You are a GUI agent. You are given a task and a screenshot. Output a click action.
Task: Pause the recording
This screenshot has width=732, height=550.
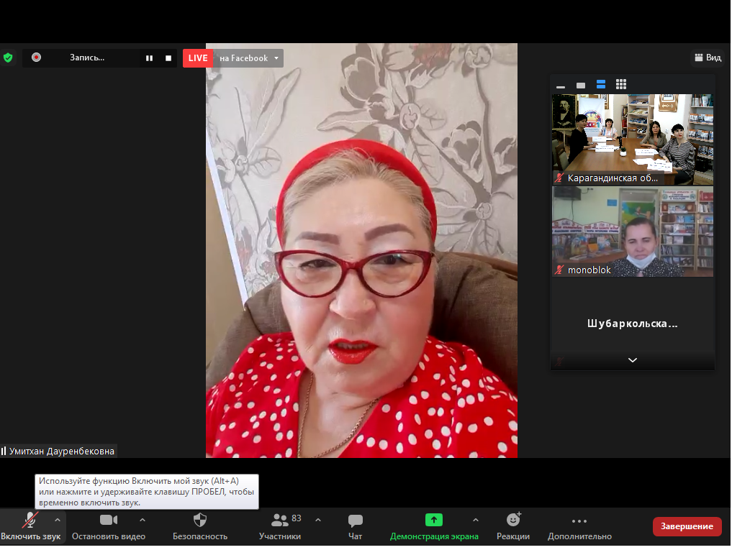pyautogui.click(x=149, y=58)
